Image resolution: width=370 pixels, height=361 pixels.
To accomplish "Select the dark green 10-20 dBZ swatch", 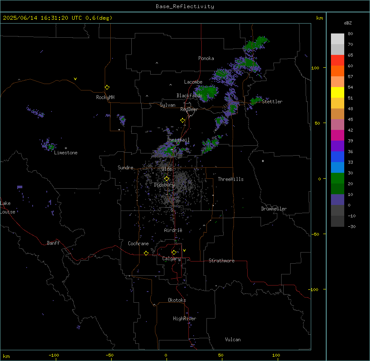I will click(x=337, y=189).
